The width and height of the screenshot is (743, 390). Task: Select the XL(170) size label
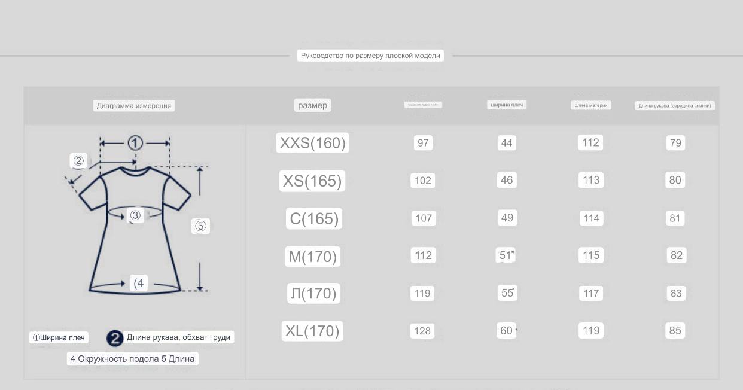312,331
